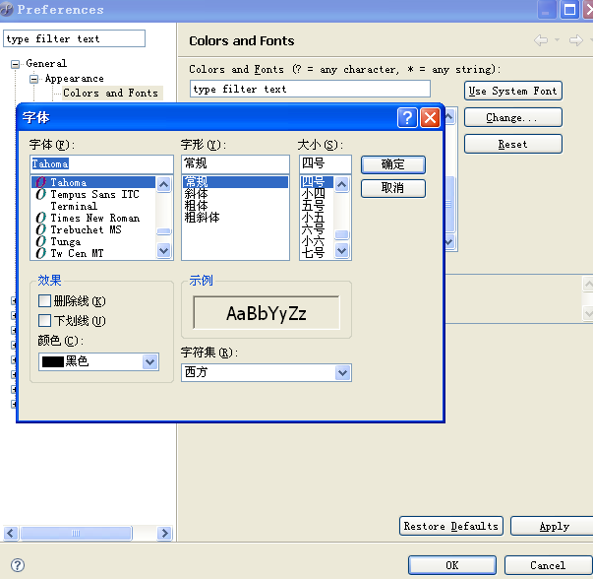Click the tree pane horizontal scroll right arrow
Image resolution: width=593 pixels, height=579 pixels.
pyautogui.click(x=164, y=533)
